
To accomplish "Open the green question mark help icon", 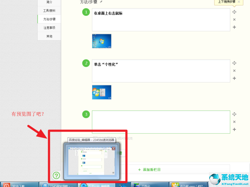I will (56, 175).
